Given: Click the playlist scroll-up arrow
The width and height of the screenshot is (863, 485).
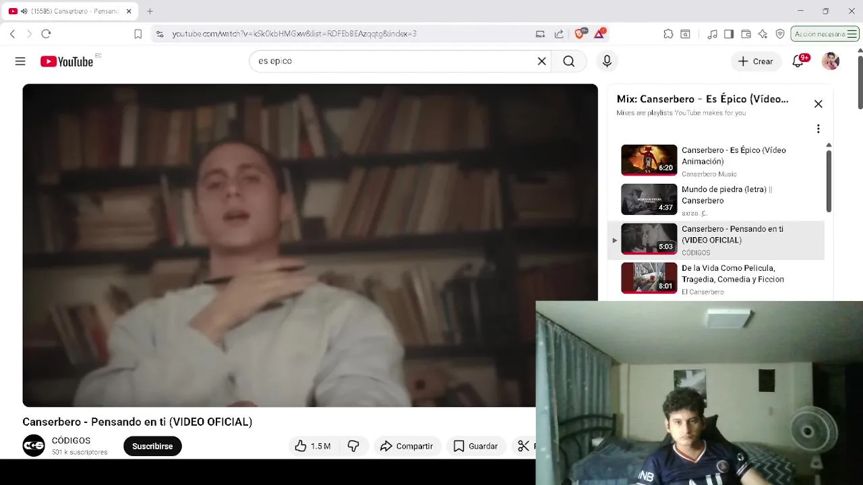Looking at the screenshot, I should pos(829,145).
